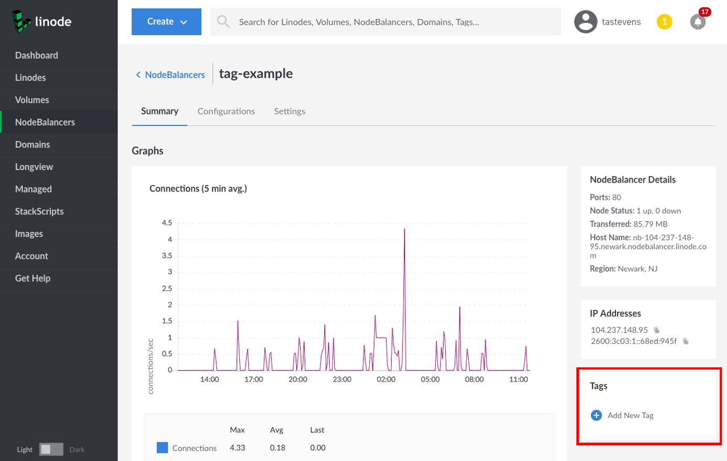727x461 pixels.
Task: Click the user avatar icon next to tastevens
Action: [x=585, y=21]
